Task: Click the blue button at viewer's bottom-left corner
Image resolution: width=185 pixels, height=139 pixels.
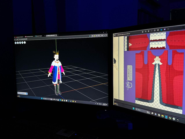Action: pos(23,93)
